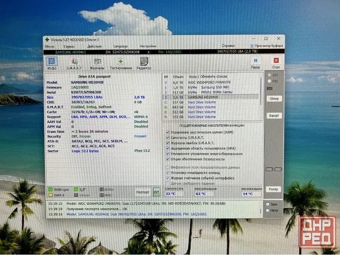Click the Стоп stop button
The height and width of the screenshot is (255, 340).
coord(276,63)
